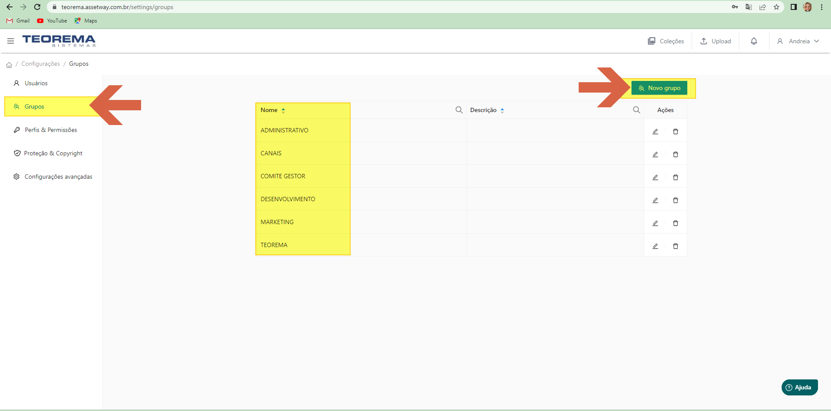Delete the DESENVOLVIMENTO group
This screenshot has height=411, width=831.
tap(676, 200)
